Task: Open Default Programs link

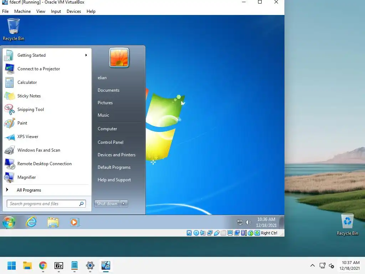Action: click(114, 167)
